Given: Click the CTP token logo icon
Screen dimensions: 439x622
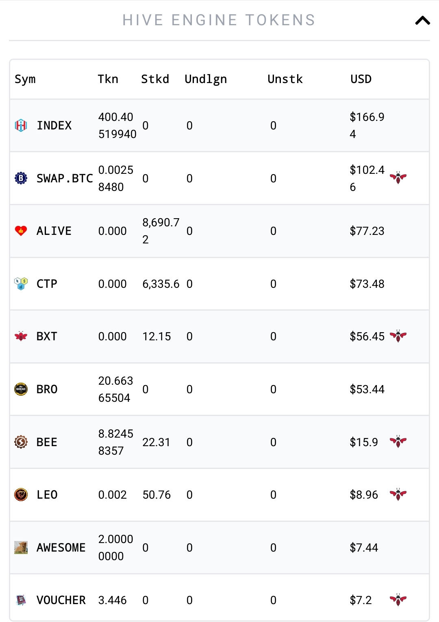Looking at the screenshot, I should [x=21, y=284].
